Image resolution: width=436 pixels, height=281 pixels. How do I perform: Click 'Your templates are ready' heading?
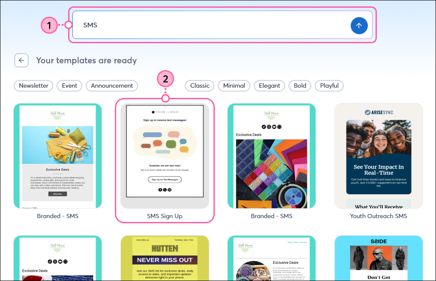click(87, 60)
